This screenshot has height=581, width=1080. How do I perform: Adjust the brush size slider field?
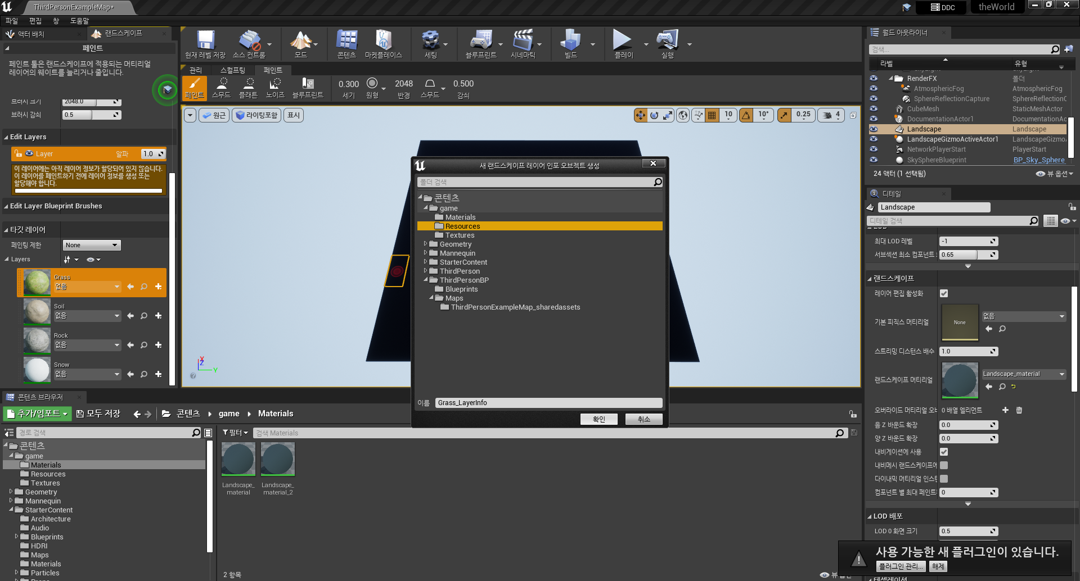tap(92, 101)
